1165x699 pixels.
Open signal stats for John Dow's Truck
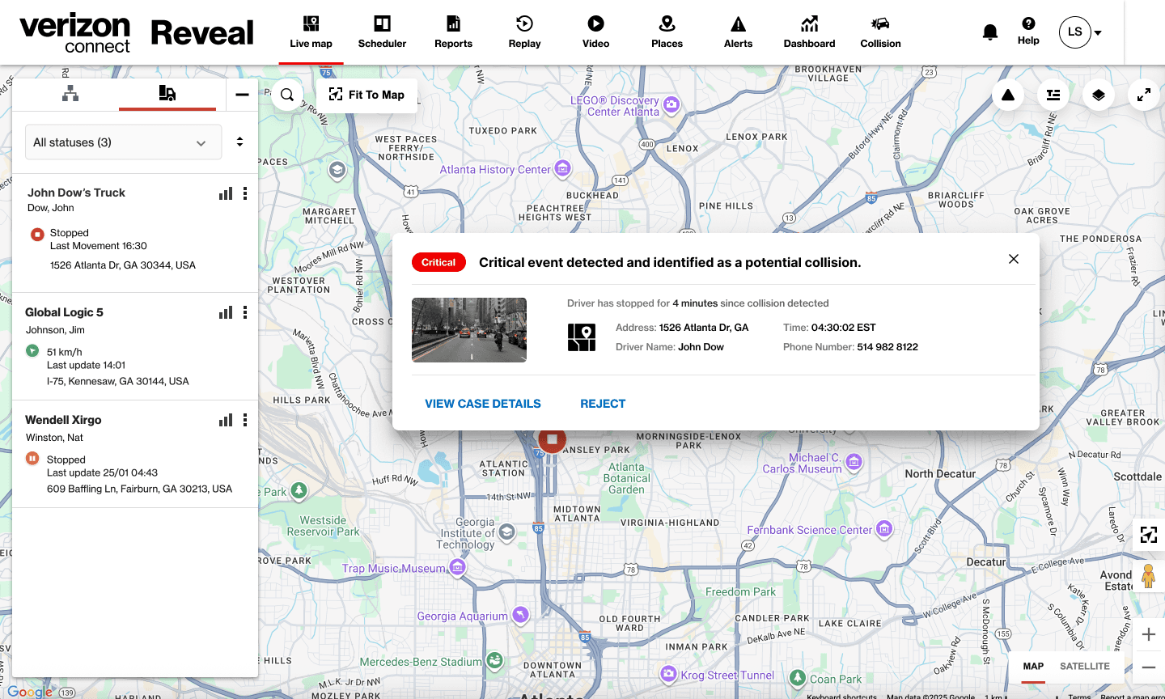click(x=226, y=193)
